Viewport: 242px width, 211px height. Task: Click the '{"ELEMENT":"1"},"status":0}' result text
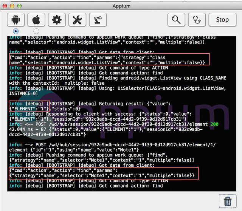(x=45, y=109)
